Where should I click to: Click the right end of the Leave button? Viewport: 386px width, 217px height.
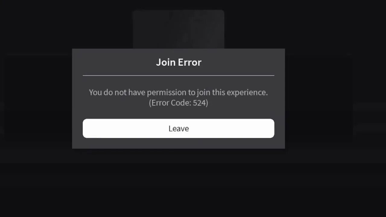(x=270, y=128)
